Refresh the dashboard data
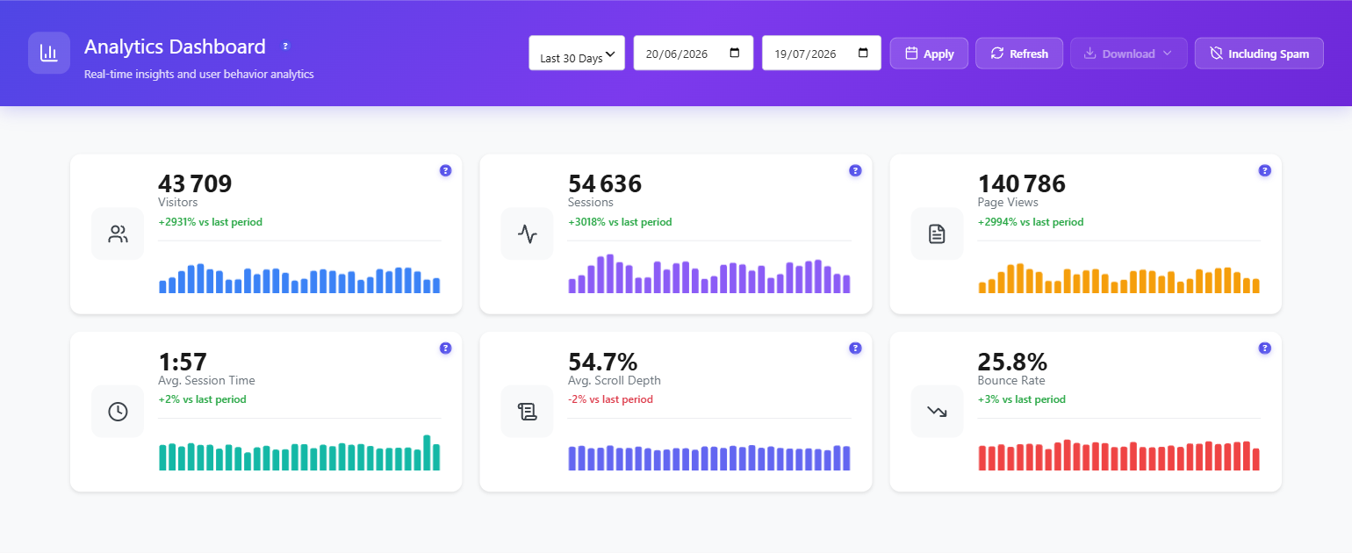 coord(1019,53)
